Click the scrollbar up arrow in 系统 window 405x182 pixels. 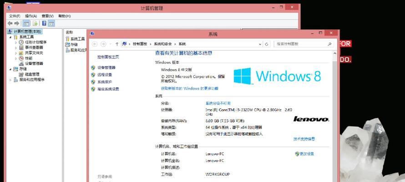(x=335, y=53)
